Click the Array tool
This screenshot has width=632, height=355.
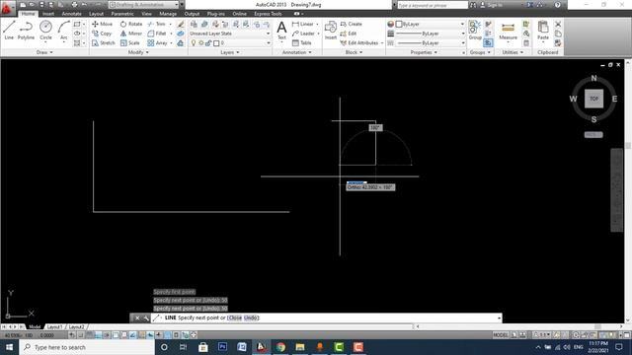158,42
